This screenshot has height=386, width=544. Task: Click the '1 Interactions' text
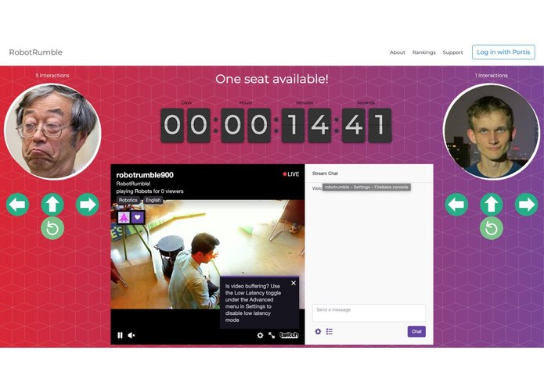492,75
